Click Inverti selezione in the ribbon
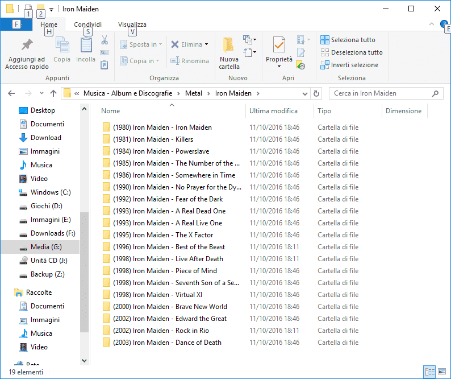This screenshot has width=451, height=379. coord(349,65)
